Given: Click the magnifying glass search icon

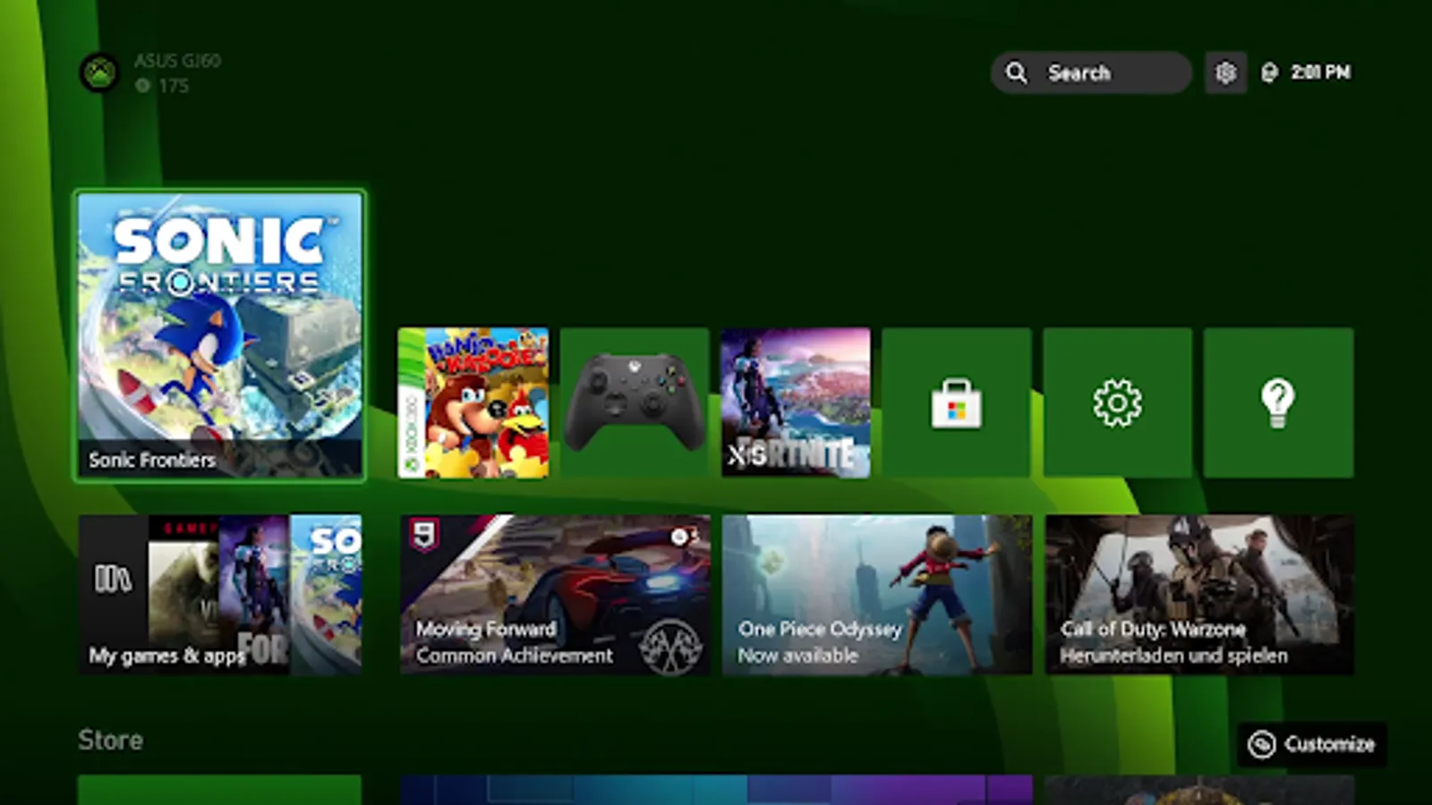Looking at the screenshot, I should pos(1017,72).
